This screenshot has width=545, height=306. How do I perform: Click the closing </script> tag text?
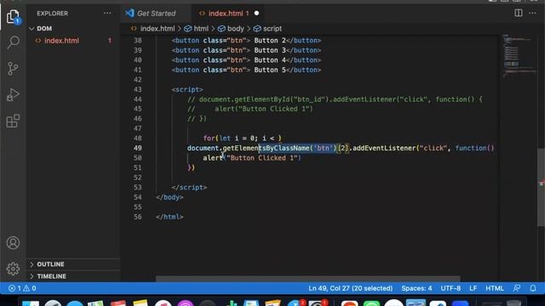189,187
